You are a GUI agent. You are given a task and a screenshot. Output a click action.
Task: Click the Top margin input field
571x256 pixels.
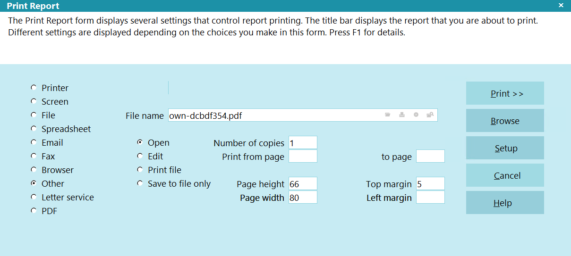pyautogui.click(x=430, y=184)
